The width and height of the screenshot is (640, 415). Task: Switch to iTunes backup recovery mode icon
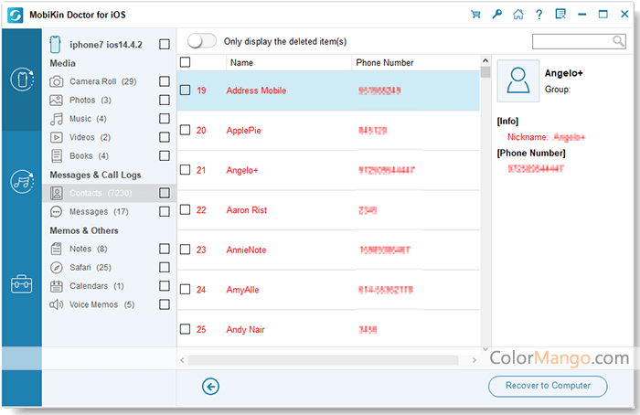point(21,181)
